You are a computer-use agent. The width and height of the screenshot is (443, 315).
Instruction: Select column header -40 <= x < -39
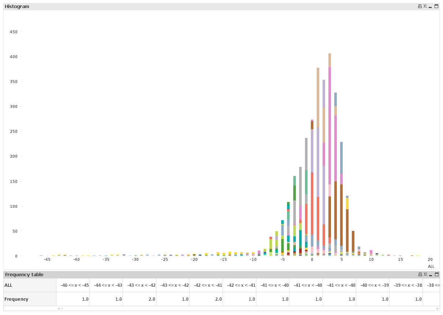(373, 285)
